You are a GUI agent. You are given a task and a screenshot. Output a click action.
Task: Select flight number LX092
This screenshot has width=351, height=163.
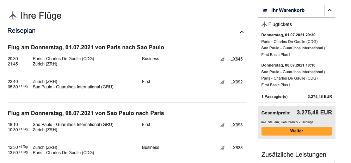pos(236,82)
